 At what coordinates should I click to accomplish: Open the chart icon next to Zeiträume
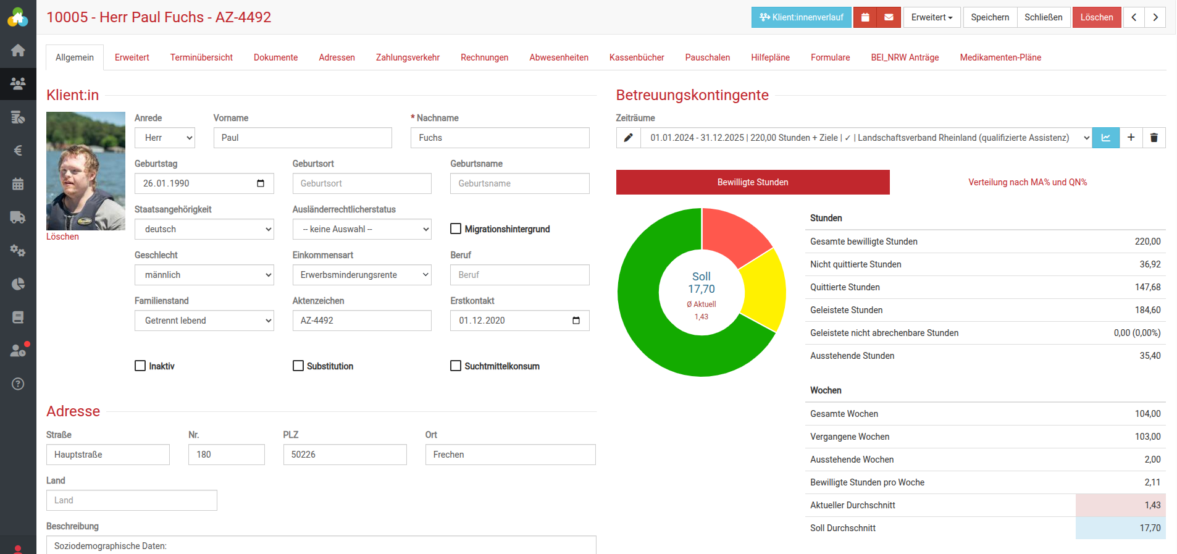click(x=1105, y=138)
